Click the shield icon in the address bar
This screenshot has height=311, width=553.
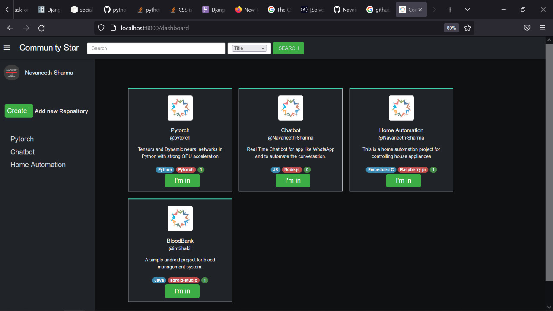(101, 28)
